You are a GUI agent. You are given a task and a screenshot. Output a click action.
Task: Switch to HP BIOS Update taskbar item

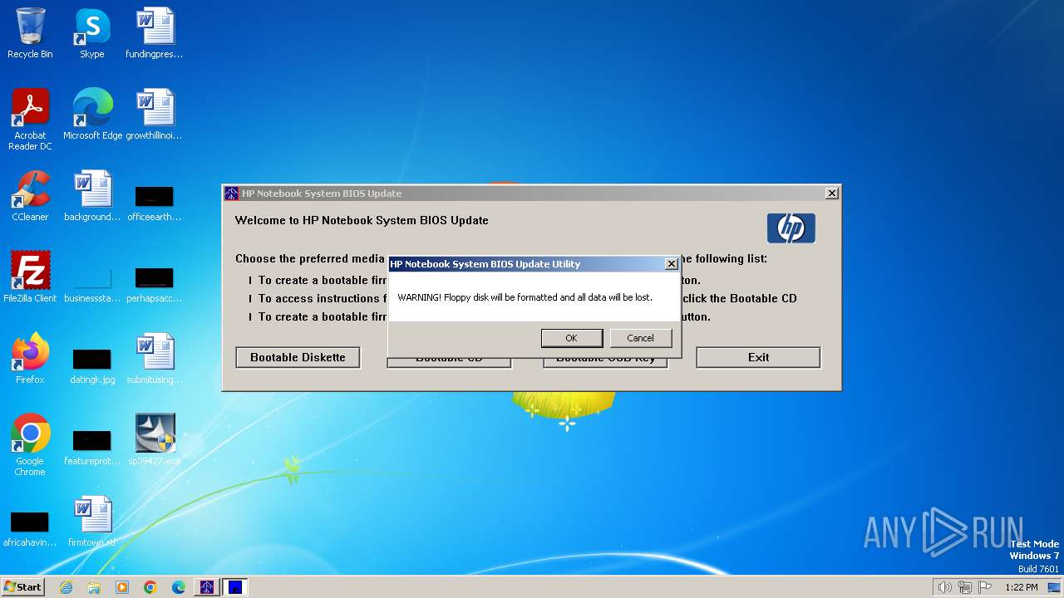click(207, 587)
